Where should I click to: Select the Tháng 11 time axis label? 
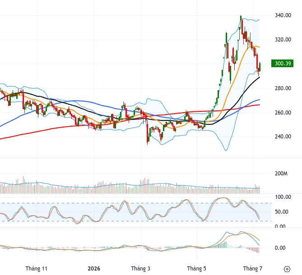pyautogui.click(x=36, y=268)
